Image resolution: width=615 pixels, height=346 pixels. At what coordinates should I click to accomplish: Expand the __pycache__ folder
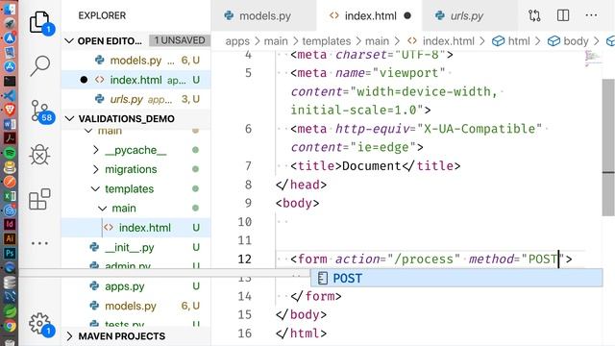[96, 150]
